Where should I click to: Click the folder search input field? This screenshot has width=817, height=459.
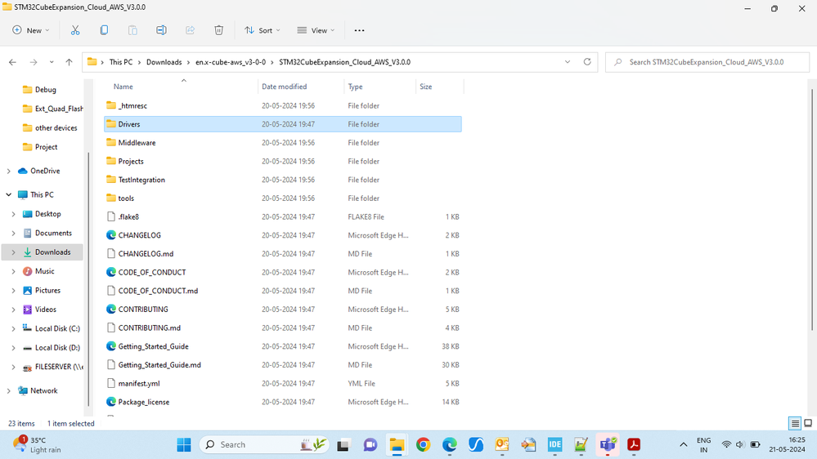(x=707, y=62)
